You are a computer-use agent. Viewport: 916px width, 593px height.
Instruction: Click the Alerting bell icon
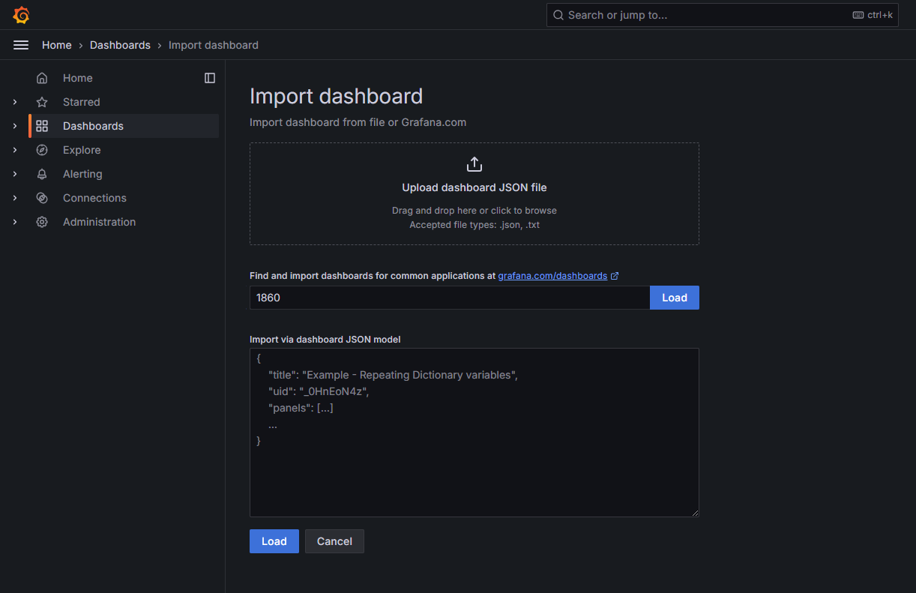point(42,174)
